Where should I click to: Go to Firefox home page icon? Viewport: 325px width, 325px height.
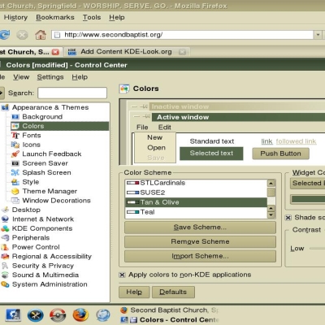click(41, 35)
